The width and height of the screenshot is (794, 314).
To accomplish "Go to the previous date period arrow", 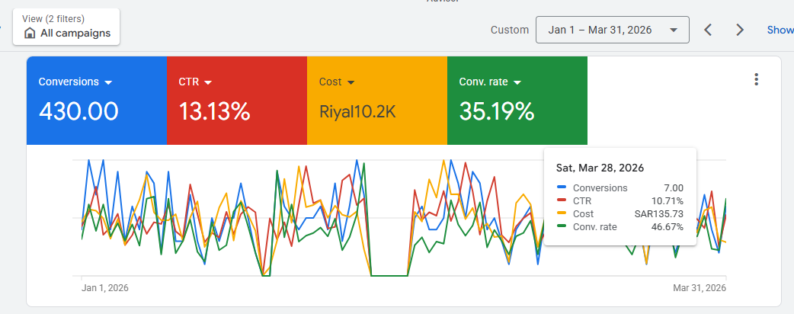I will tap(709, 30).
